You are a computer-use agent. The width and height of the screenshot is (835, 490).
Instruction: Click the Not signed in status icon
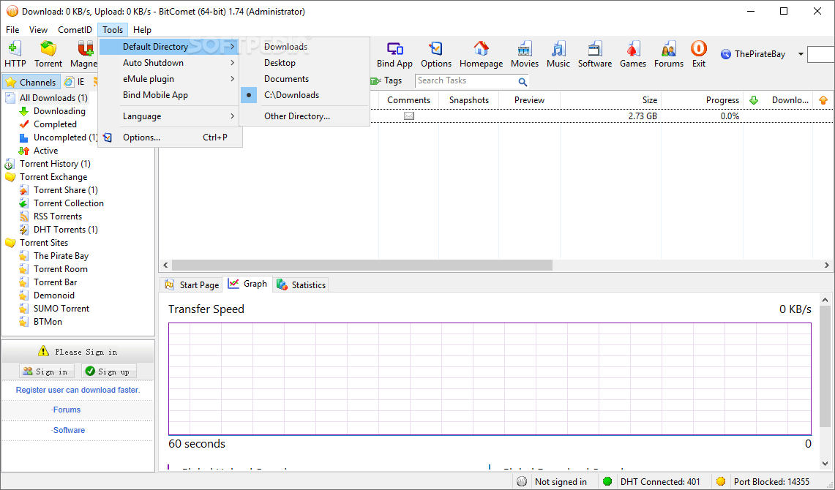coord(522,481)
